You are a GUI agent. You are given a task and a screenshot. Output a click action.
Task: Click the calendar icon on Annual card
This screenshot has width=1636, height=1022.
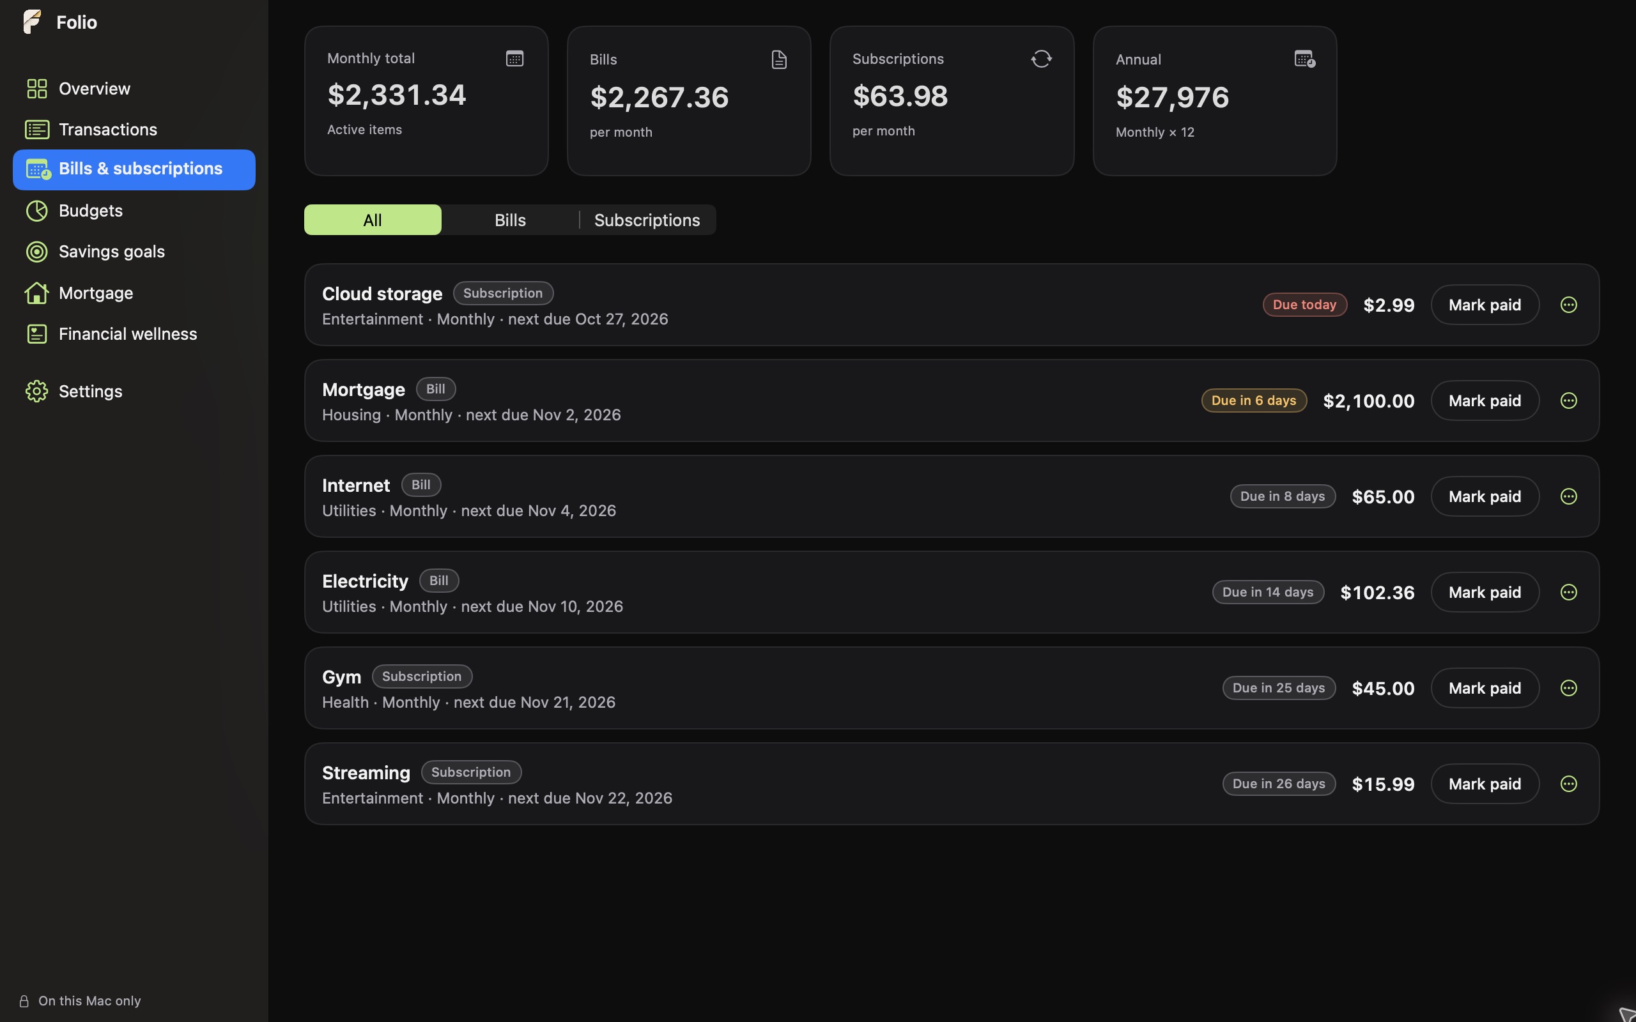[x=1304, y=59]
